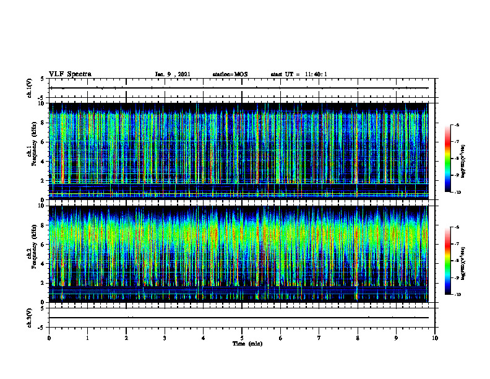Click time axis tick label 3
This screenshot has width=490, height=379.
(165, 338)
